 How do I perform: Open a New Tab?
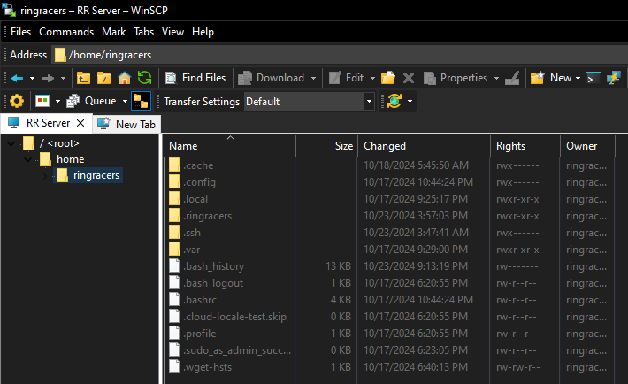tap(127, 124)
